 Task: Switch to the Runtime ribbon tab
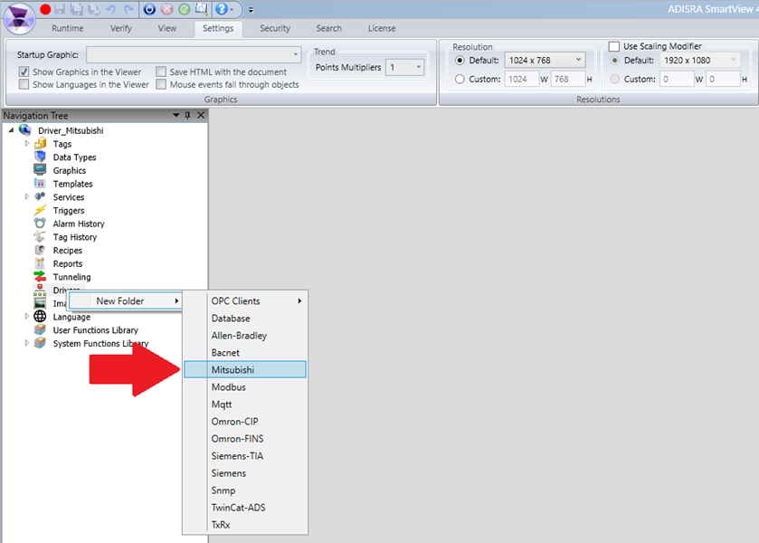click(67, 28)
